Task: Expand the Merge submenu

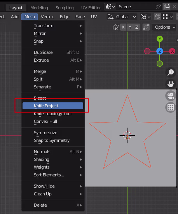Action: 53,71
